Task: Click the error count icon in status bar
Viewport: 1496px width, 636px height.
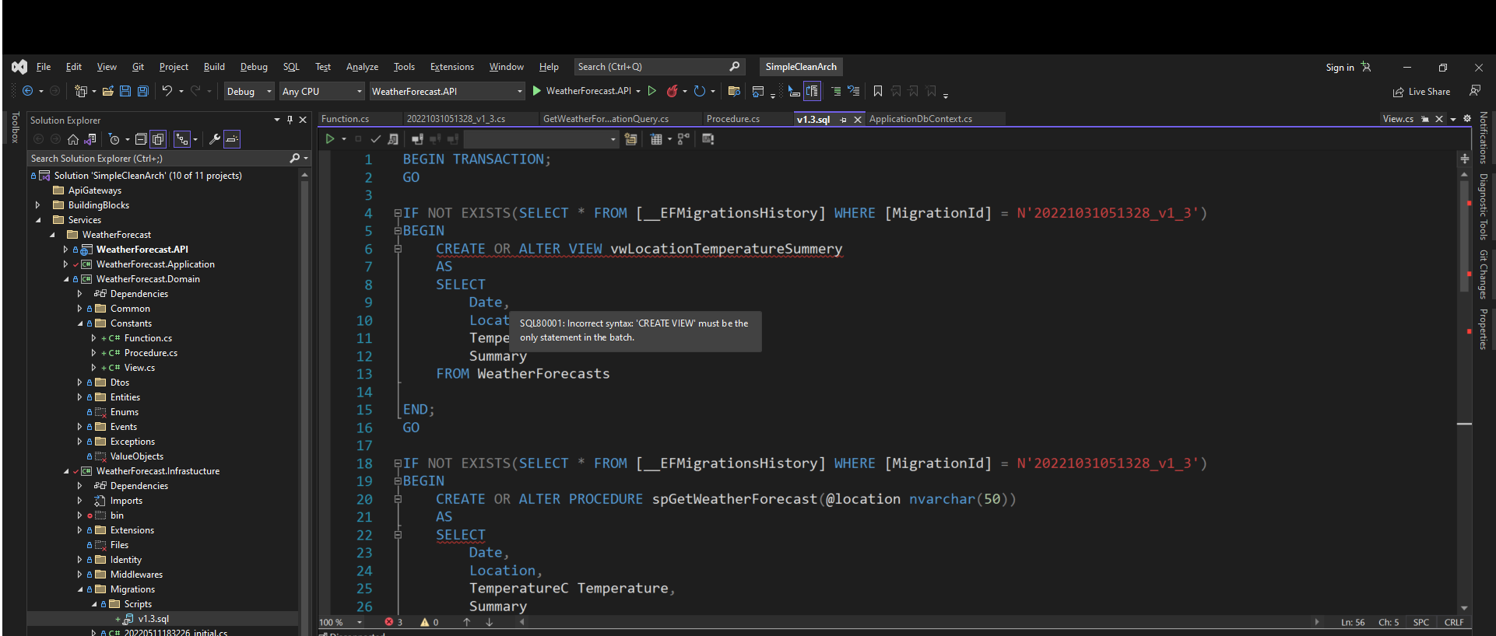Action: tap(389, 622)
